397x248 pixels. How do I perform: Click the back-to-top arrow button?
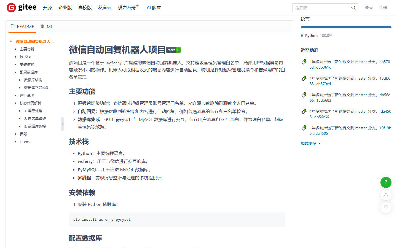(x=386, y=207)
